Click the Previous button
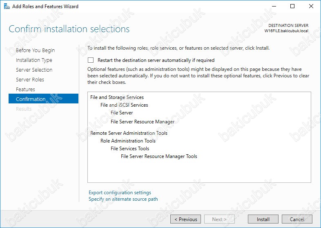321x228 pixels. coord(185,219)
